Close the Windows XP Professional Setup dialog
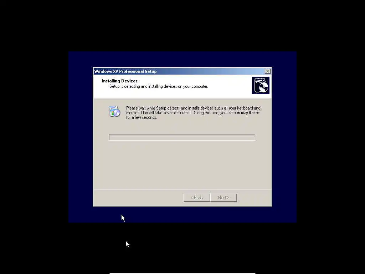365x274 pixels. pyautogui.click(x=267, y=71)
